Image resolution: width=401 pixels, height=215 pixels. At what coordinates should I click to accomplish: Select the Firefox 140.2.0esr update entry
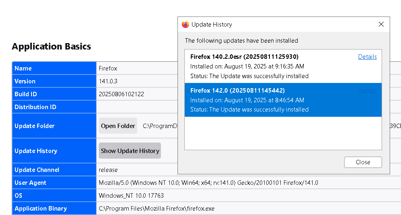pyautogui.click(x=262, y=66)
